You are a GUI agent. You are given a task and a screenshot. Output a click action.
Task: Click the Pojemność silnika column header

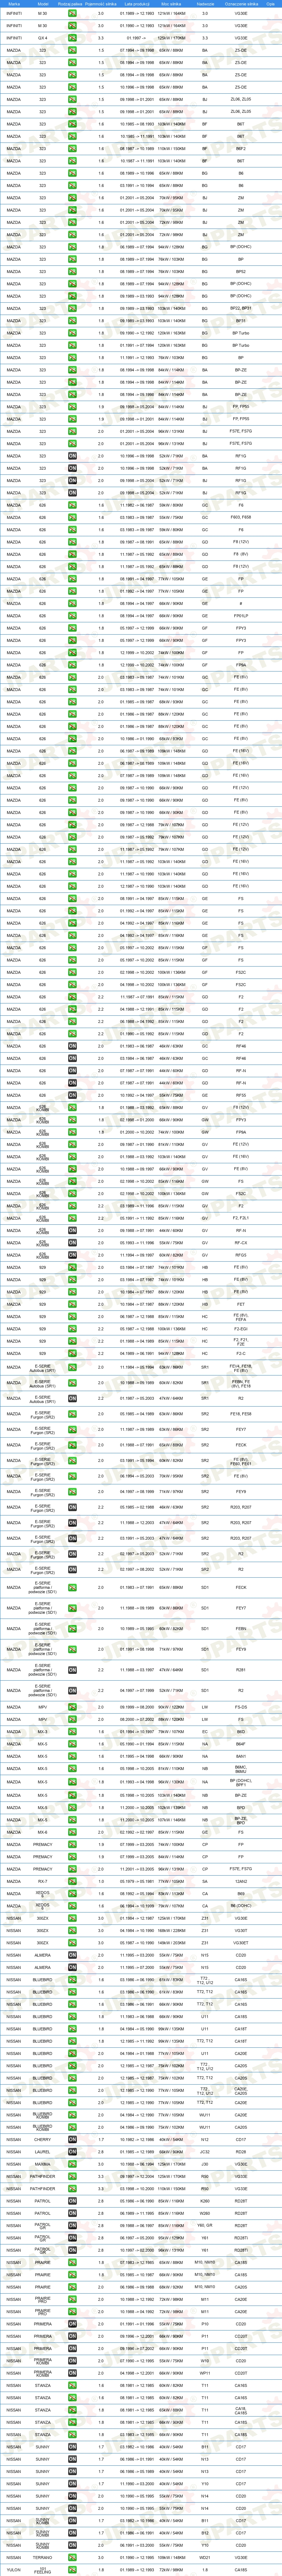click(x=101, y=4)
